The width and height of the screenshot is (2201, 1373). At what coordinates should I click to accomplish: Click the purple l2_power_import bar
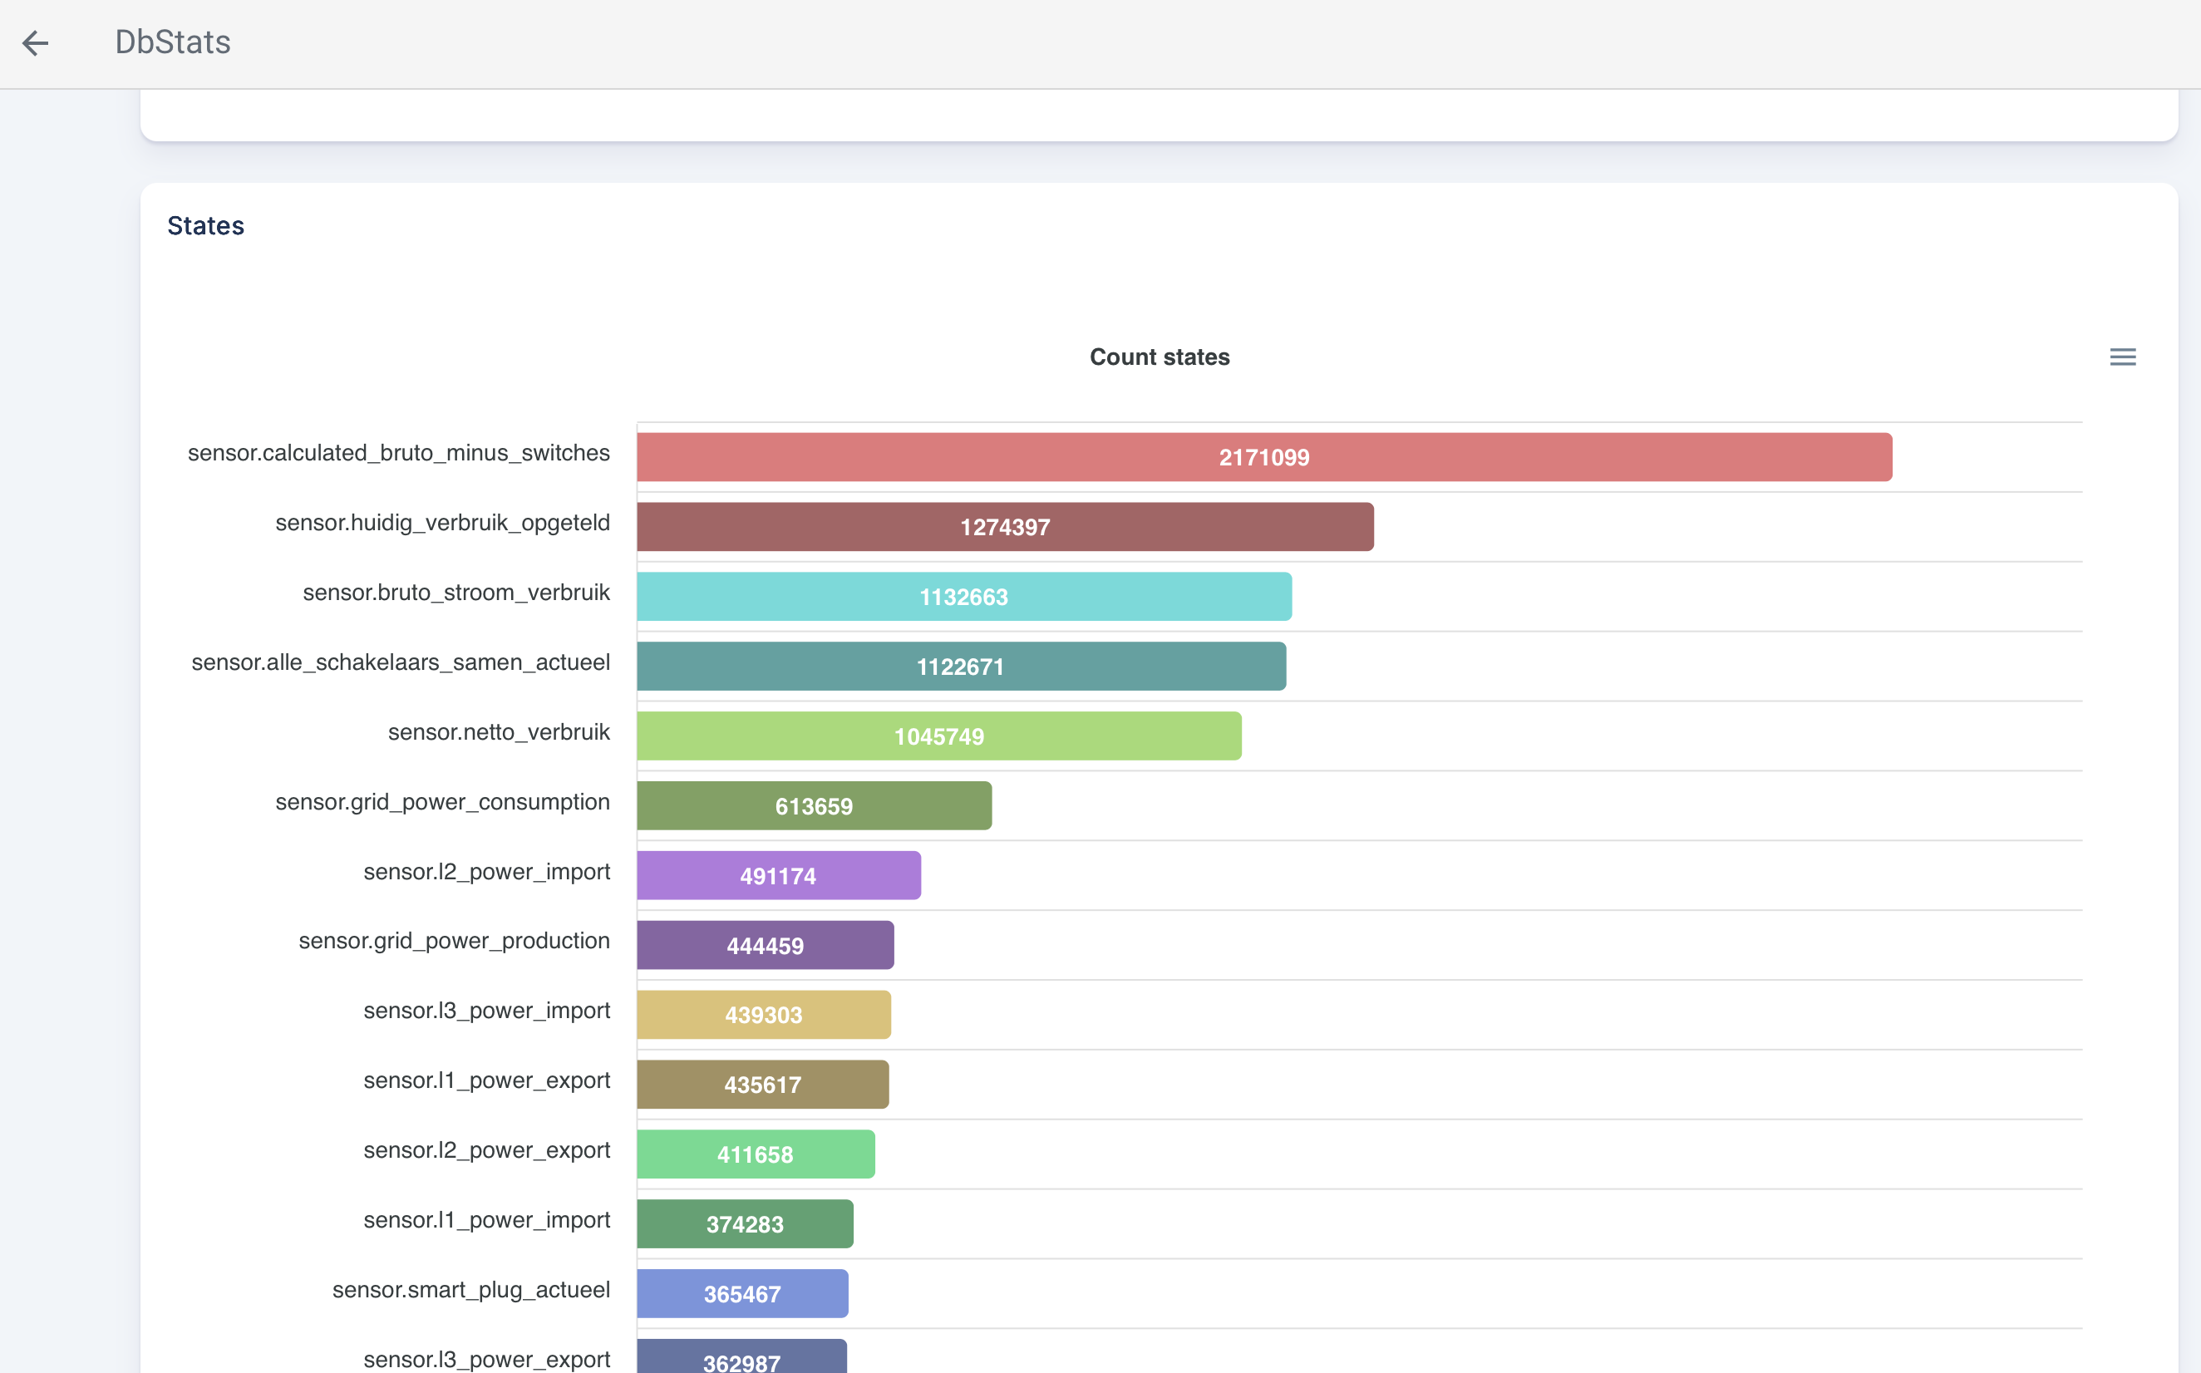(778, 875)
